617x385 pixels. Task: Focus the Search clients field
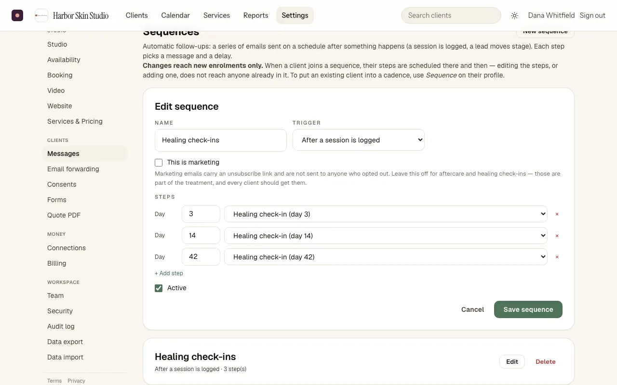(x=451, y=15)
